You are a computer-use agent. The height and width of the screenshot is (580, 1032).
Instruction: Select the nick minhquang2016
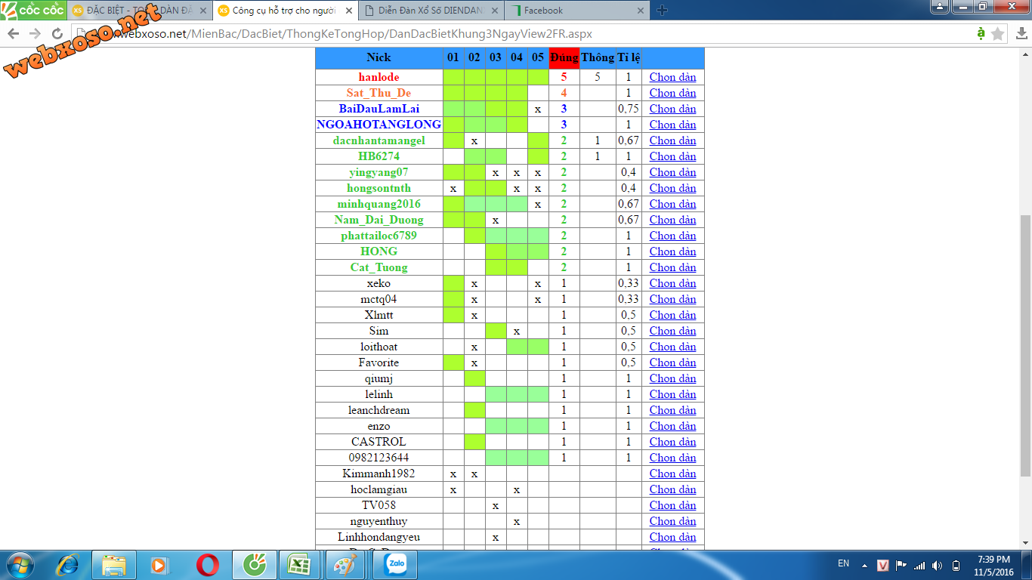[x=379, y=204]
